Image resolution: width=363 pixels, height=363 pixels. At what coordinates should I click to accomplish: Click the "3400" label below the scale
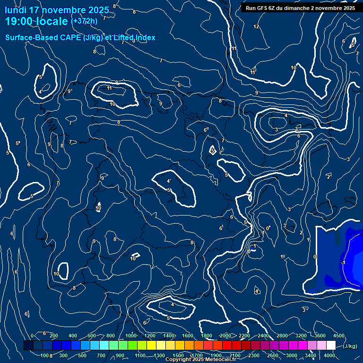[311, 355]
